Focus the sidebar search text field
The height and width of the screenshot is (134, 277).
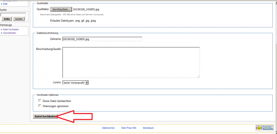tap(13, 14)
